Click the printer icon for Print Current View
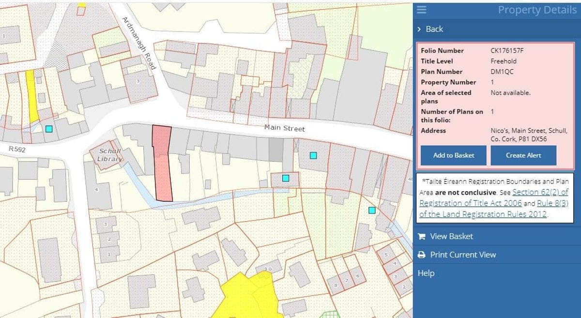Image resolution: width=581 pixels, height=318 pixels. [422, 255]
